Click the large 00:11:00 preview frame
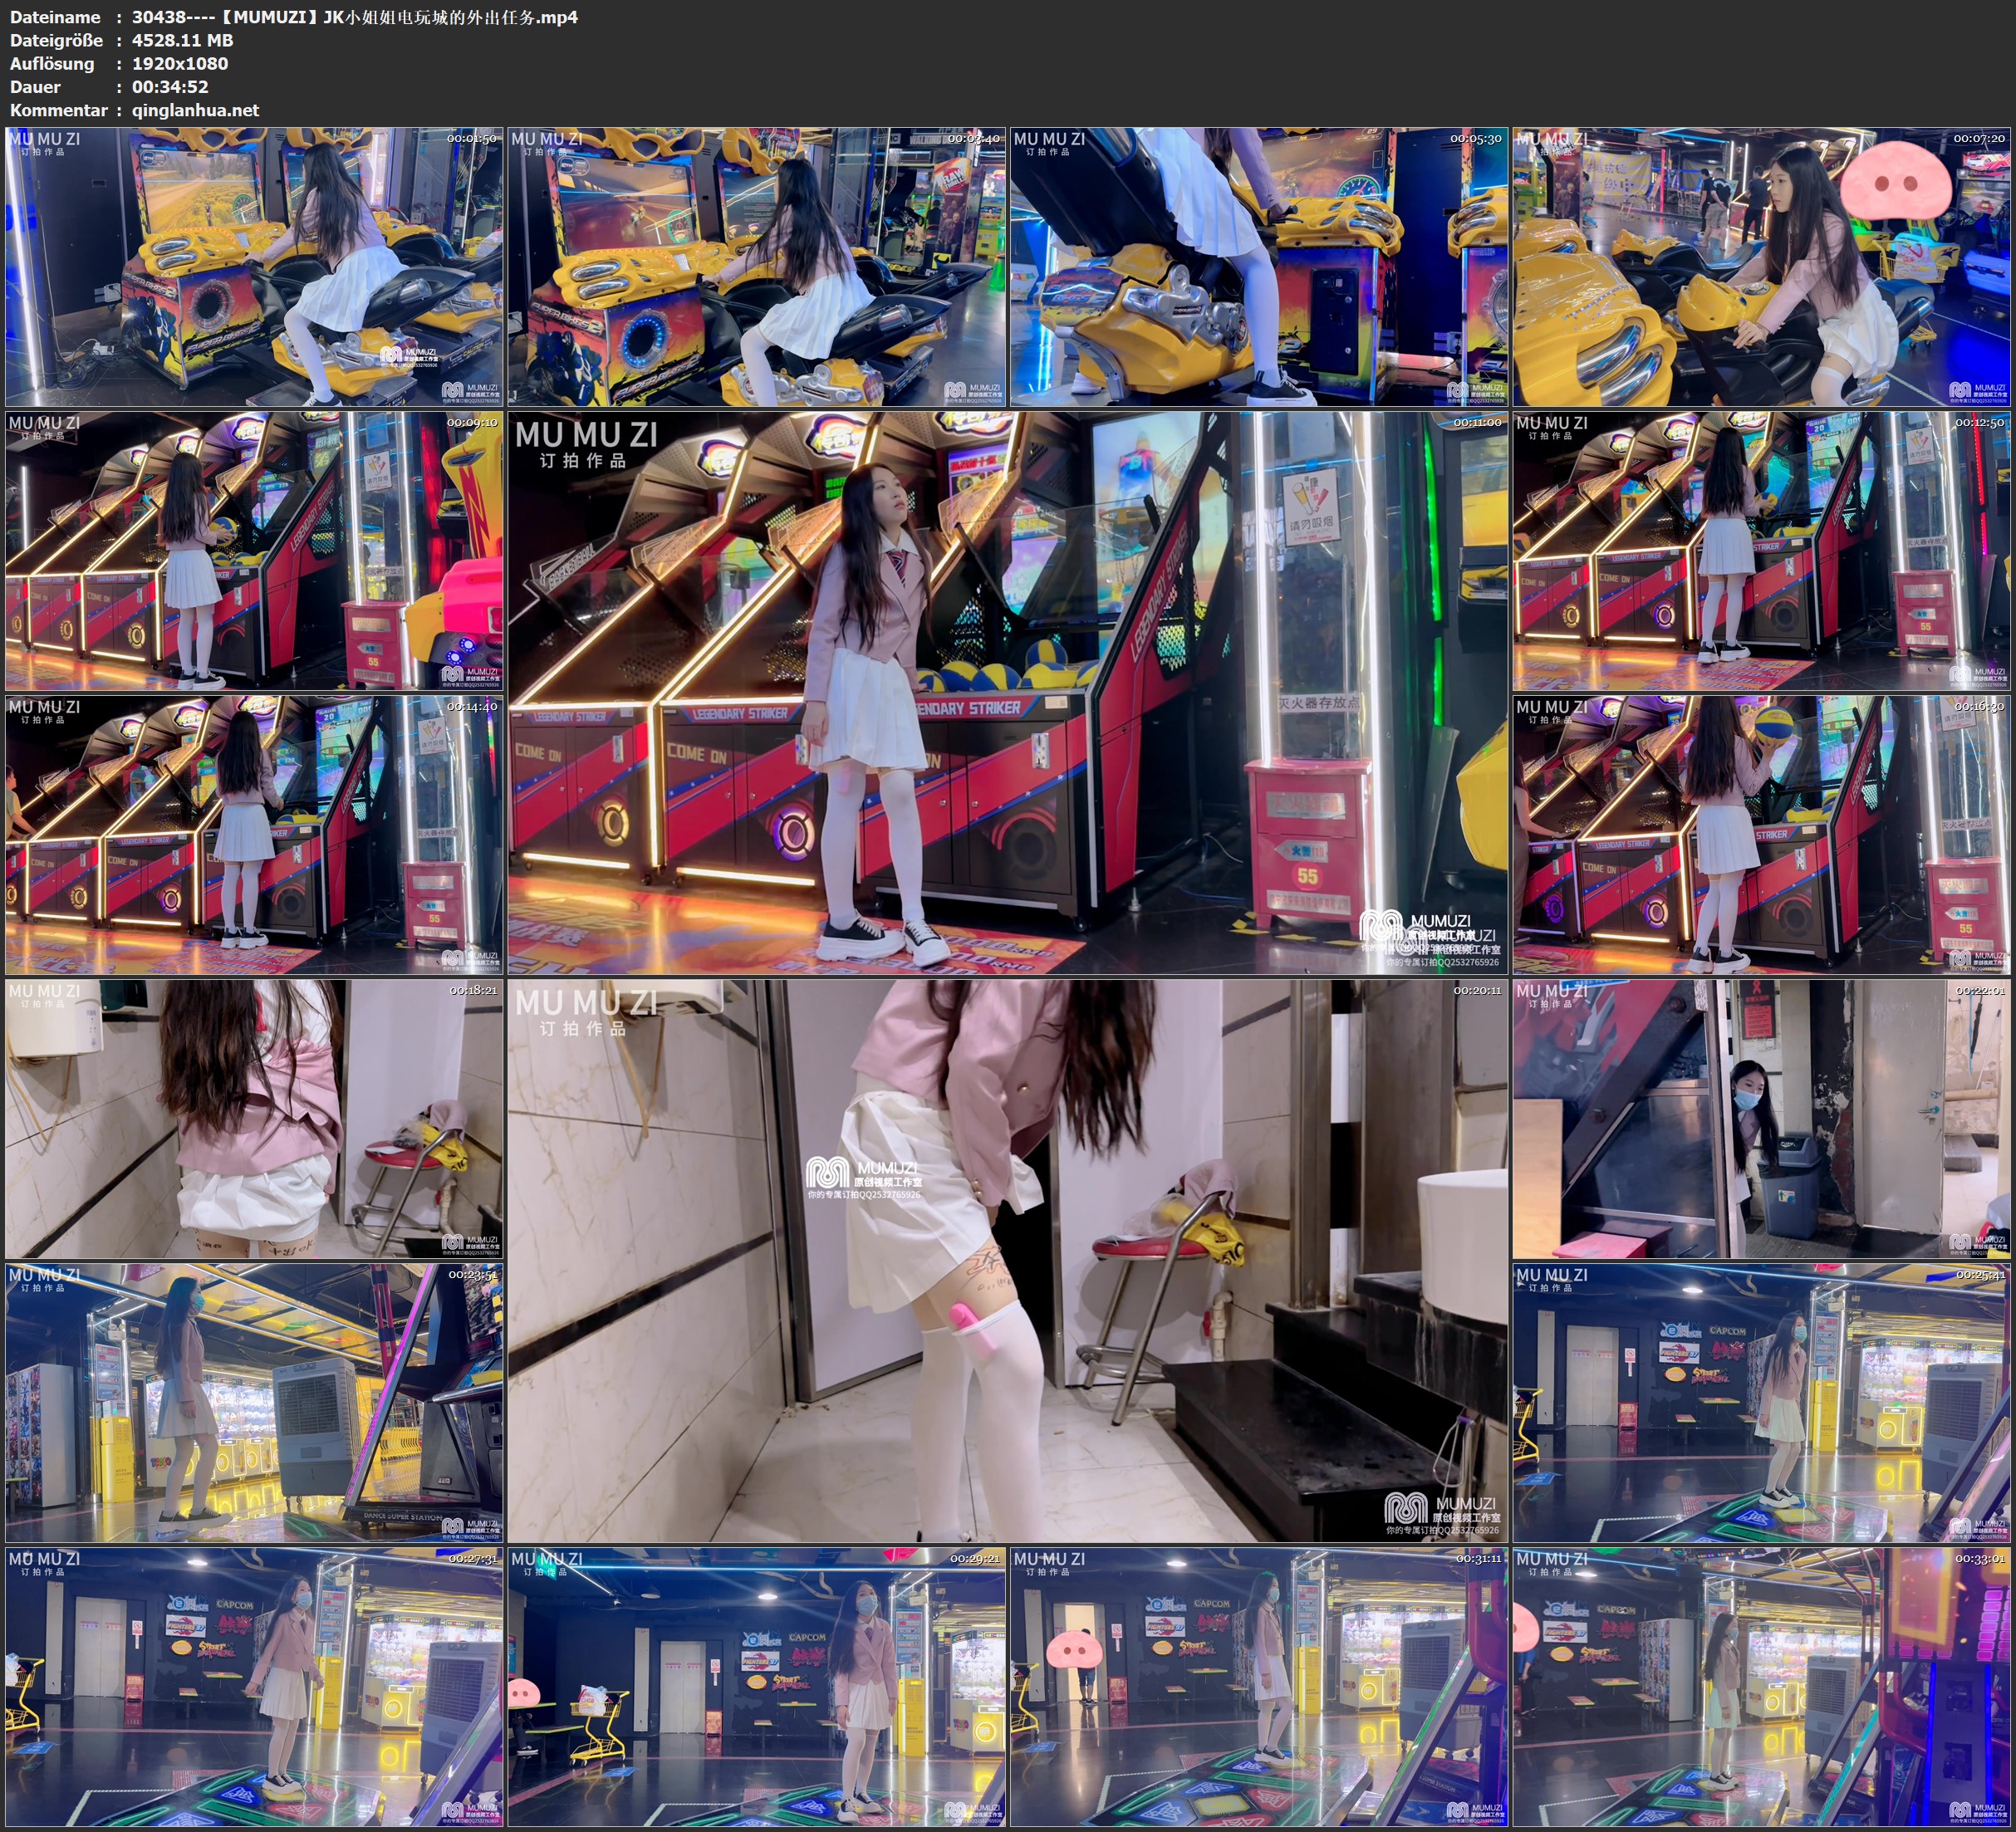This screenshot has height=1832, width=2016. [1007, 692]
